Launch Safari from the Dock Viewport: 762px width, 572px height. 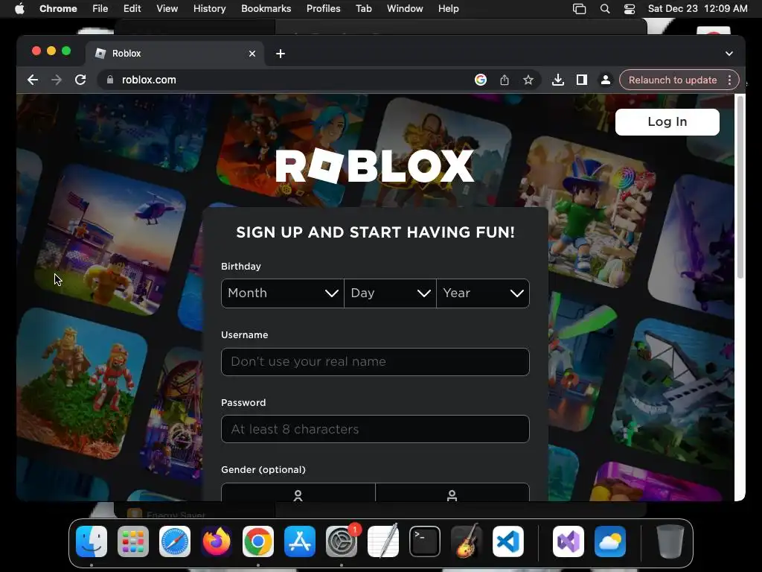point(175,541)
